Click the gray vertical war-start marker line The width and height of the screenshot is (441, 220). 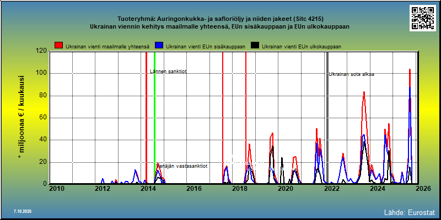coord(327,117)
